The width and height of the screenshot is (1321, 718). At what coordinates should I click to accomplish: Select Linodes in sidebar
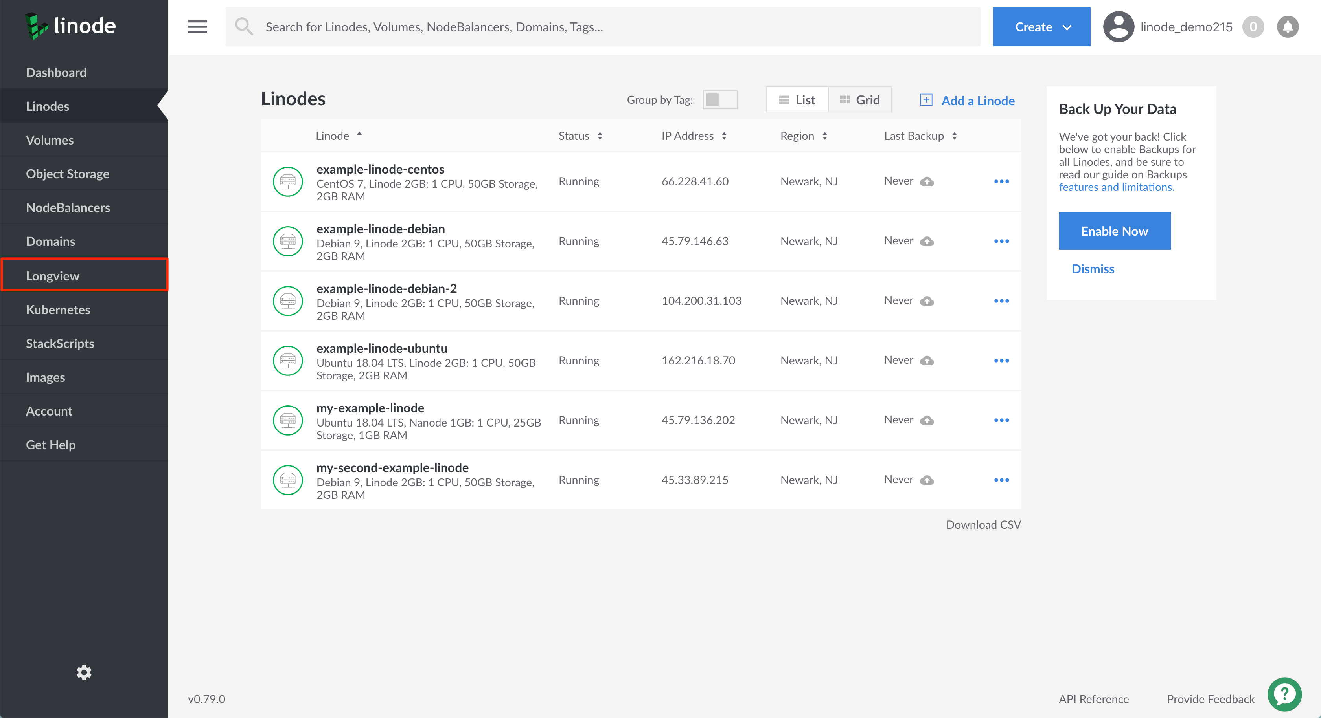(84, 106)
